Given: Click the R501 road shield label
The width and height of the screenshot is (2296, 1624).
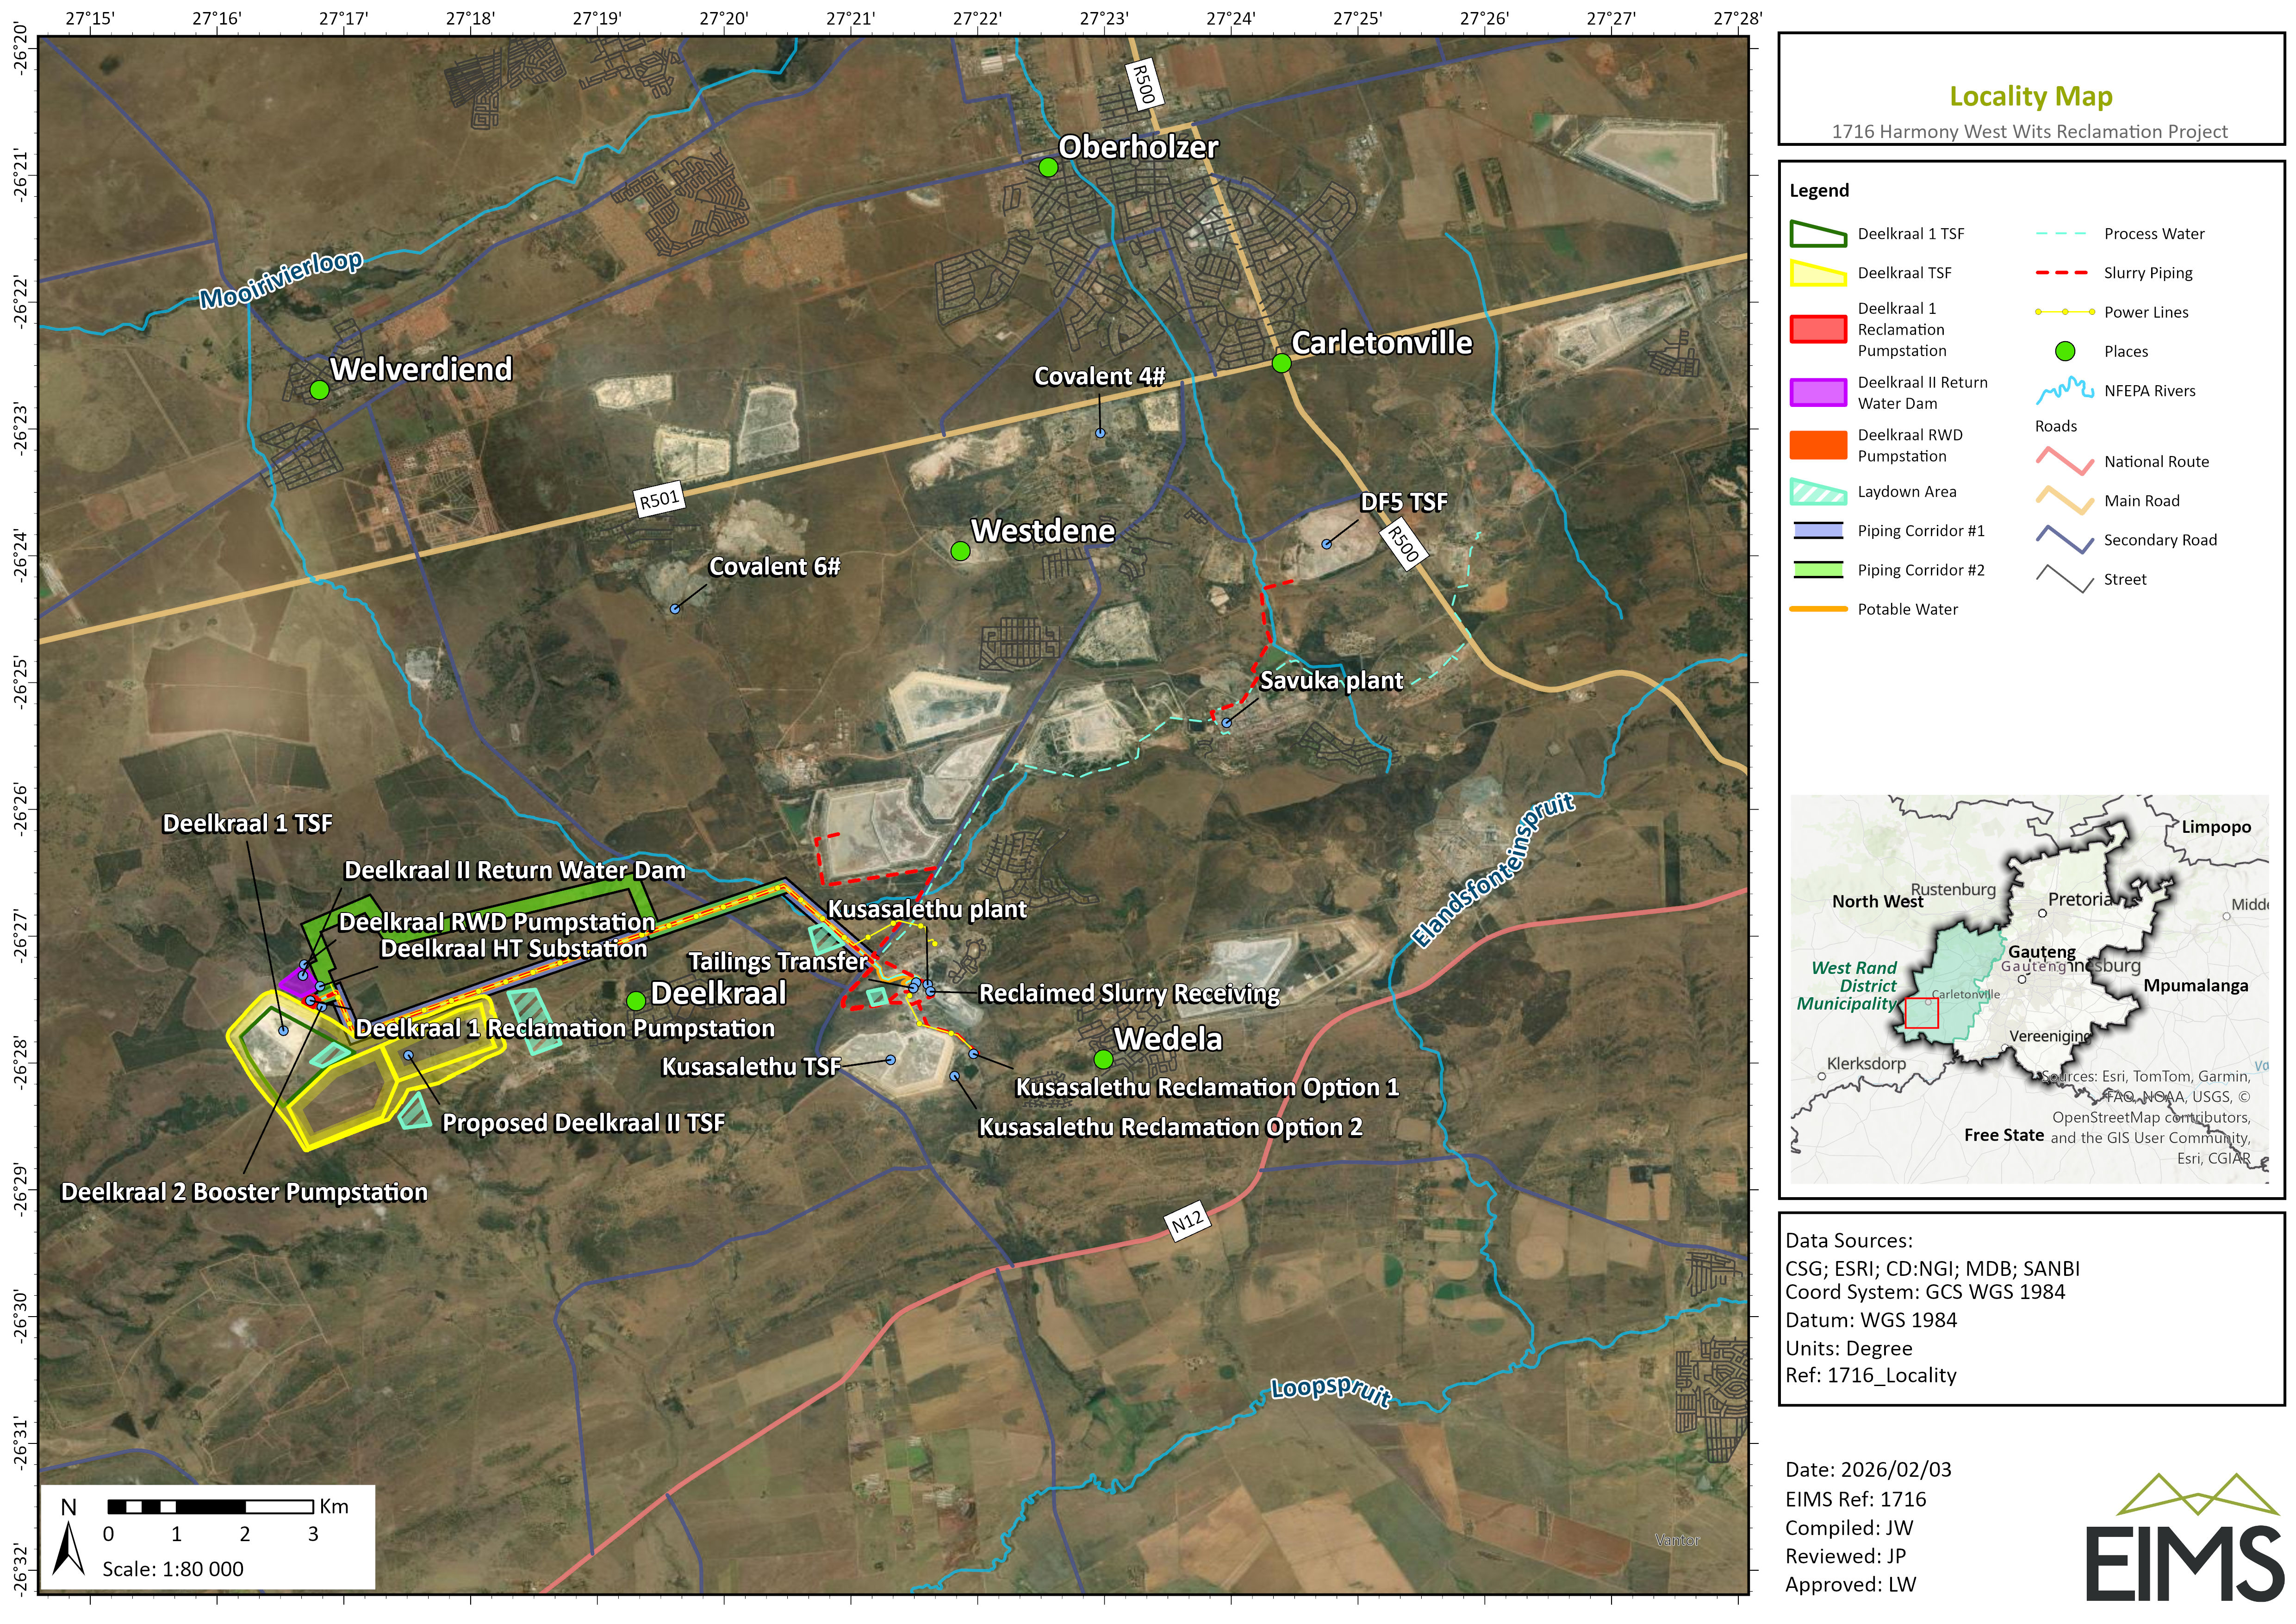Looking at the screenshot, I should 659,499.
